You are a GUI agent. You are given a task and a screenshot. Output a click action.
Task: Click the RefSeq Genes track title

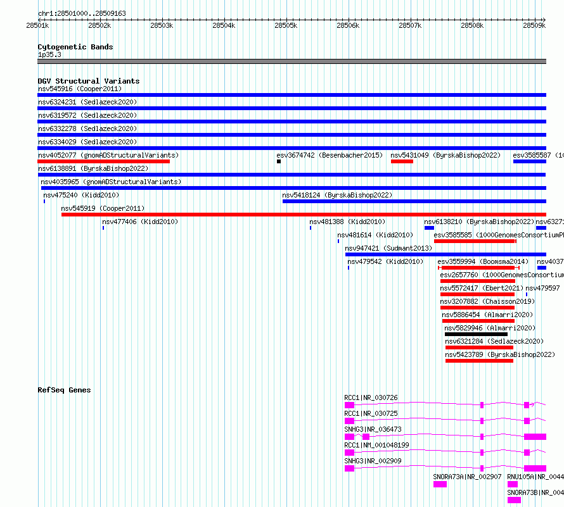64,391
